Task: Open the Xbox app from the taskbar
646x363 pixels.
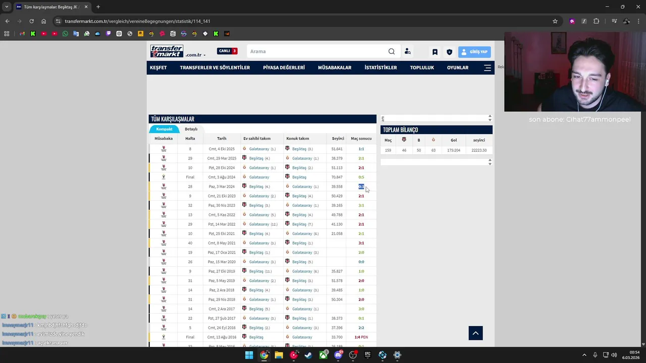Action: point(324,355)
